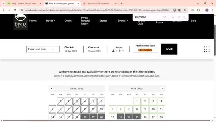The width and height of the screenshot is (216, 122).
Task: Bookmark this page with the star icon
Action: (x=185, y=10)
